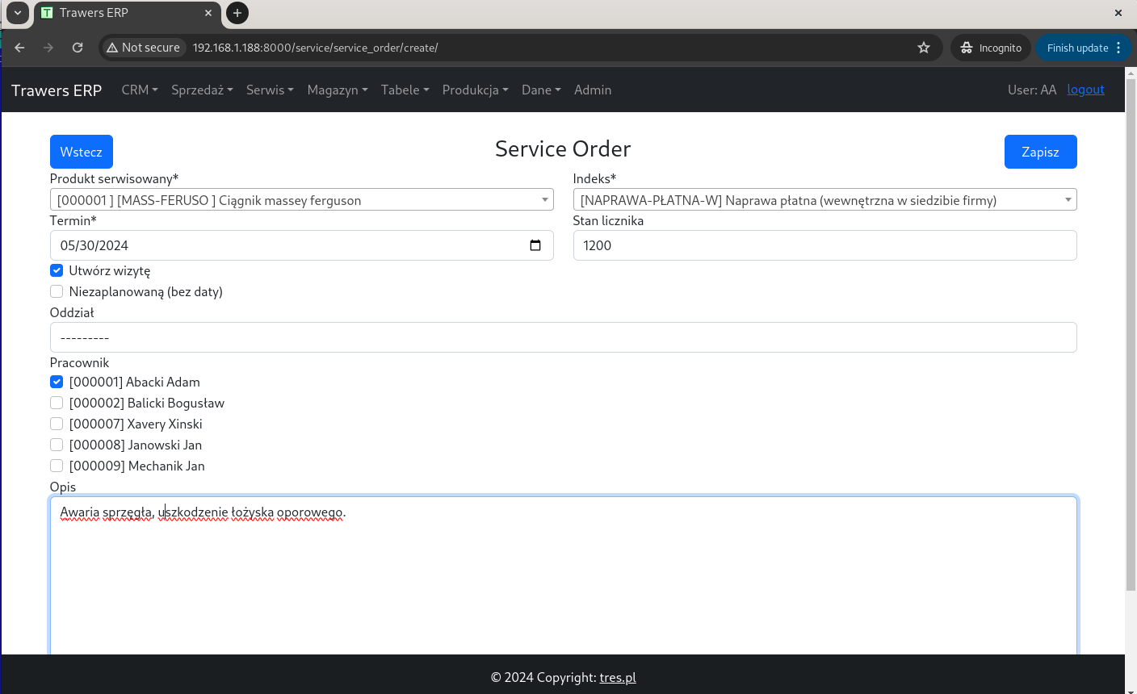Expand the Produkcja menu

click(476, 90)
